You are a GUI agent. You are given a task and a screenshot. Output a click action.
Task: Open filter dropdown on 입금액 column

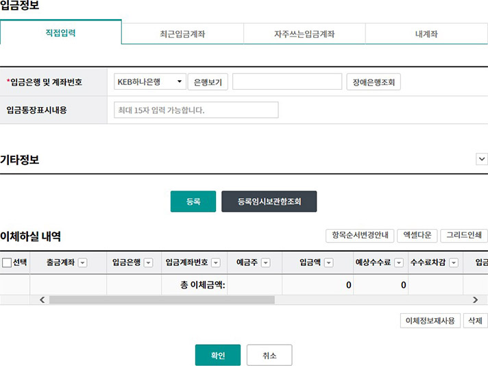(328, 263)
